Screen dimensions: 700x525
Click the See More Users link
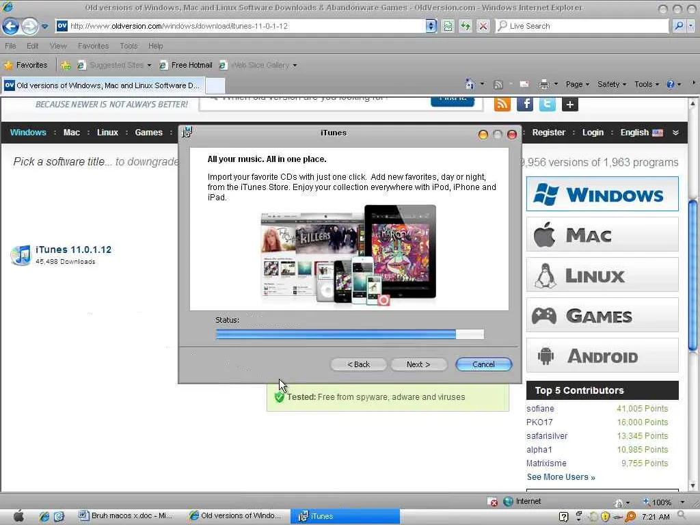pos(561,476)
